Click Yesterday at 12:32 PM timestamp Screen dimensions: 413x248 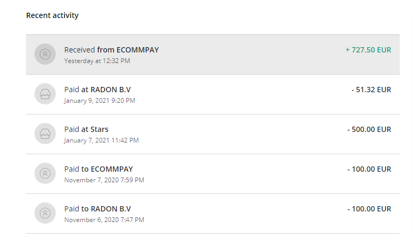pyautogui.click(x=97, y=61)
